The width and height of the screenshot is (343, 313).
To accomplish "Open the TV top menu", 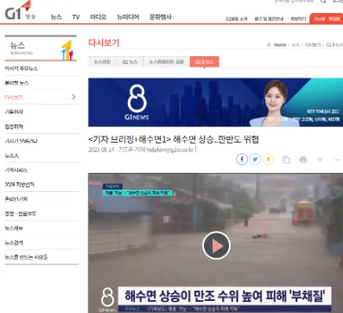I will pyautogui.click(x=76, y=17).
